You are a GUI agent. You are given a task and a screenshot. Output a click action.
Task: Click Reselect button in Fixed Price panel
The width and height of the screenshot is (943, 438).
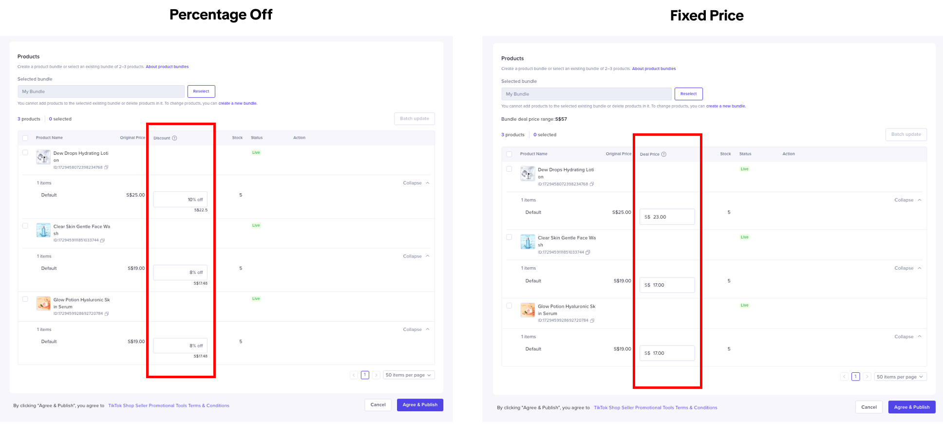click(x=688, y=94)
